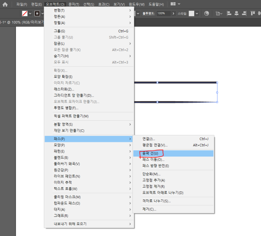The image size is (261, 236).
Task: Select 패스 이동(O)... offset path
Action: coord(173,160)
